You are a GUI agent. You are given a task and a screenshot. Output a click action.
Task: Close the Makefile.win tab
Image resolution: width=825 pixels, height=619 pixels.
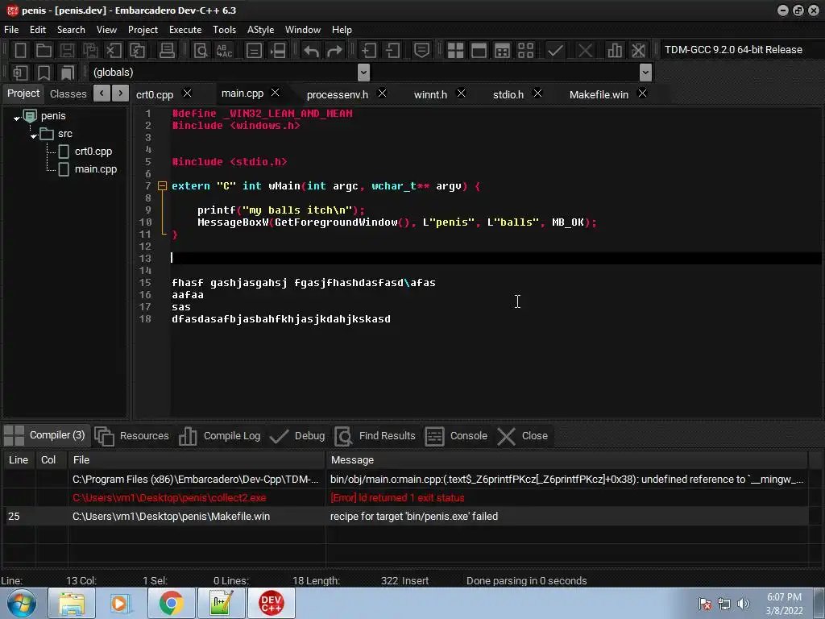(x=642, y=93)
